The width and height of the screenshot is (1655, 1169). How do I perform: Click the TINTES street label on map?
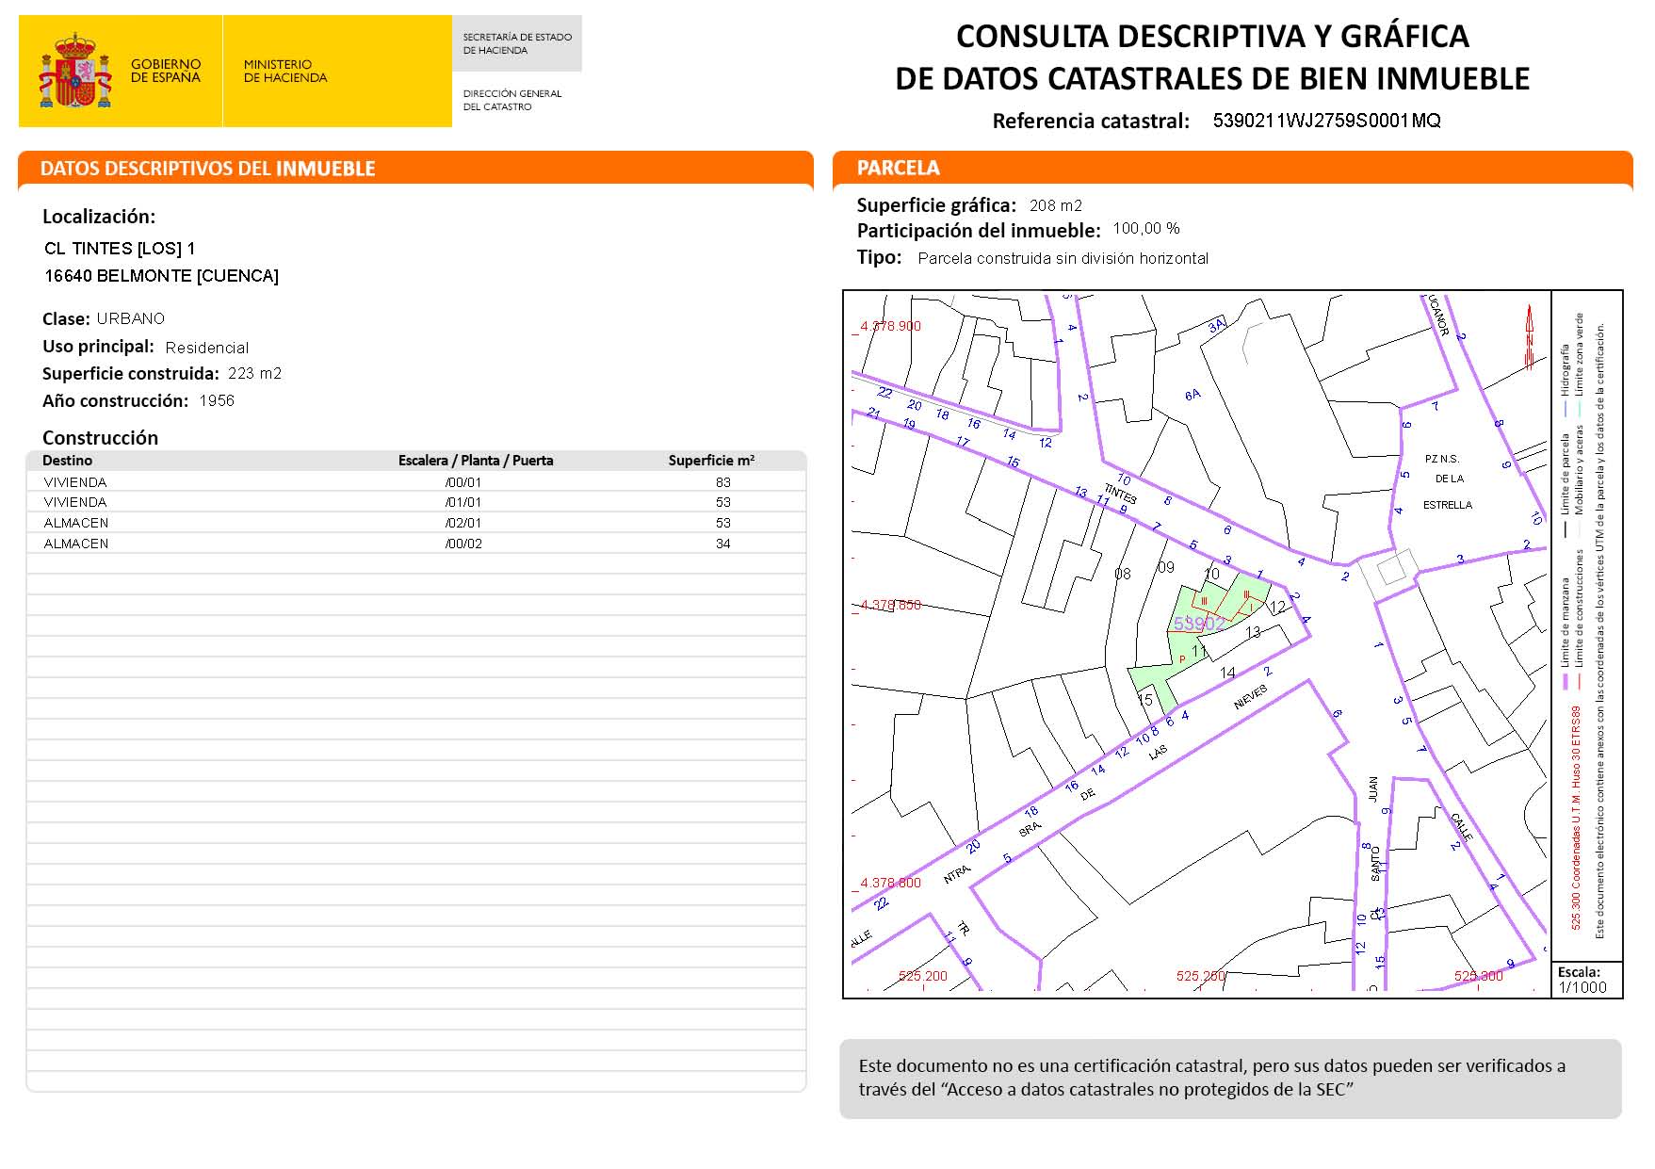1120,494
